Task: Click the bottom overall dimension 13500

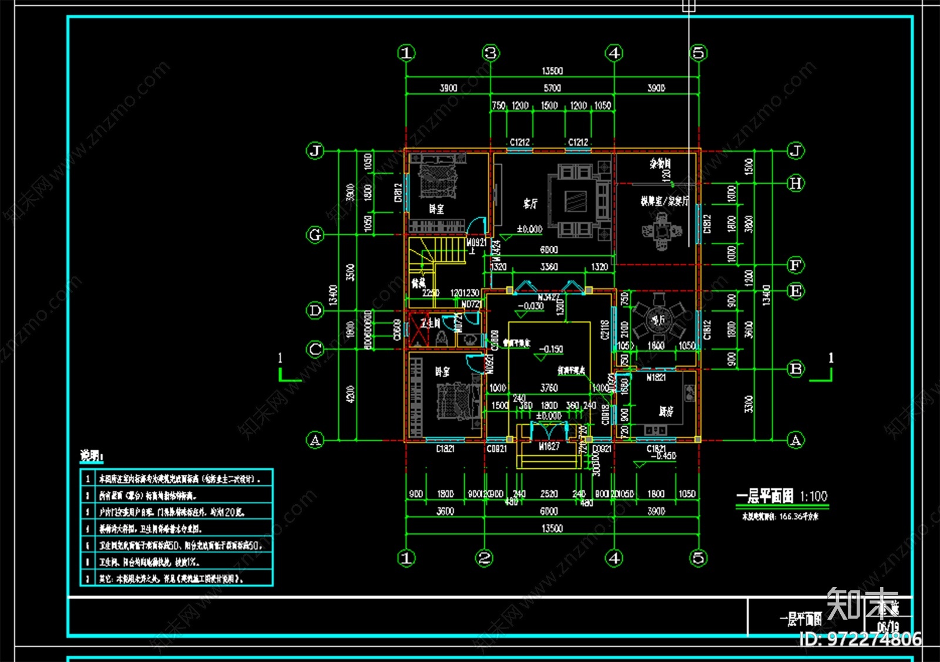Action: 552,528
